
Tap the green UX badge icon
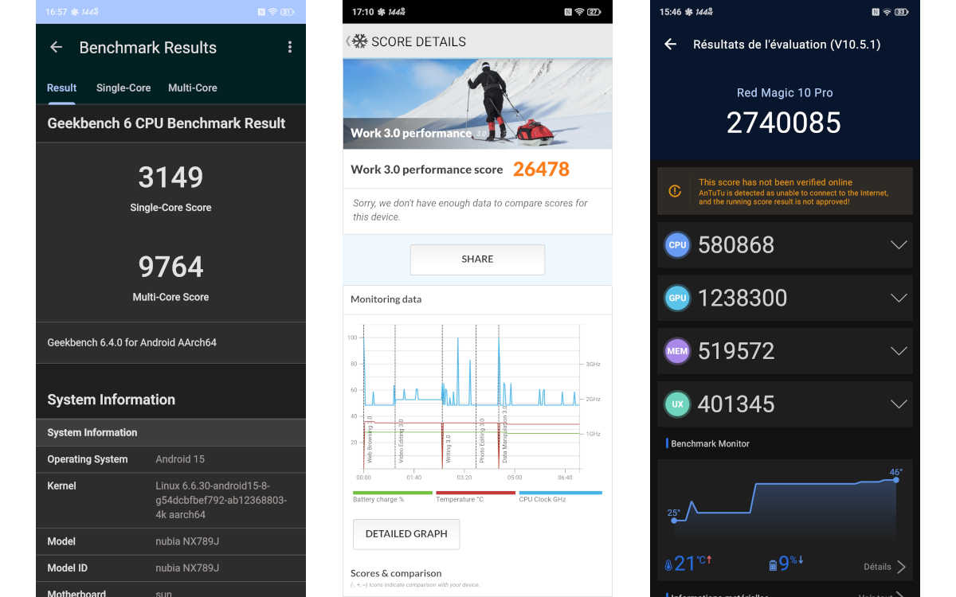pyautogui.click(x=677, y=404)
